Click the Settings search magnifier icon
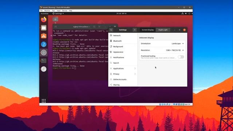Viewport: 233px width, 131px height. tap(111, 30)
